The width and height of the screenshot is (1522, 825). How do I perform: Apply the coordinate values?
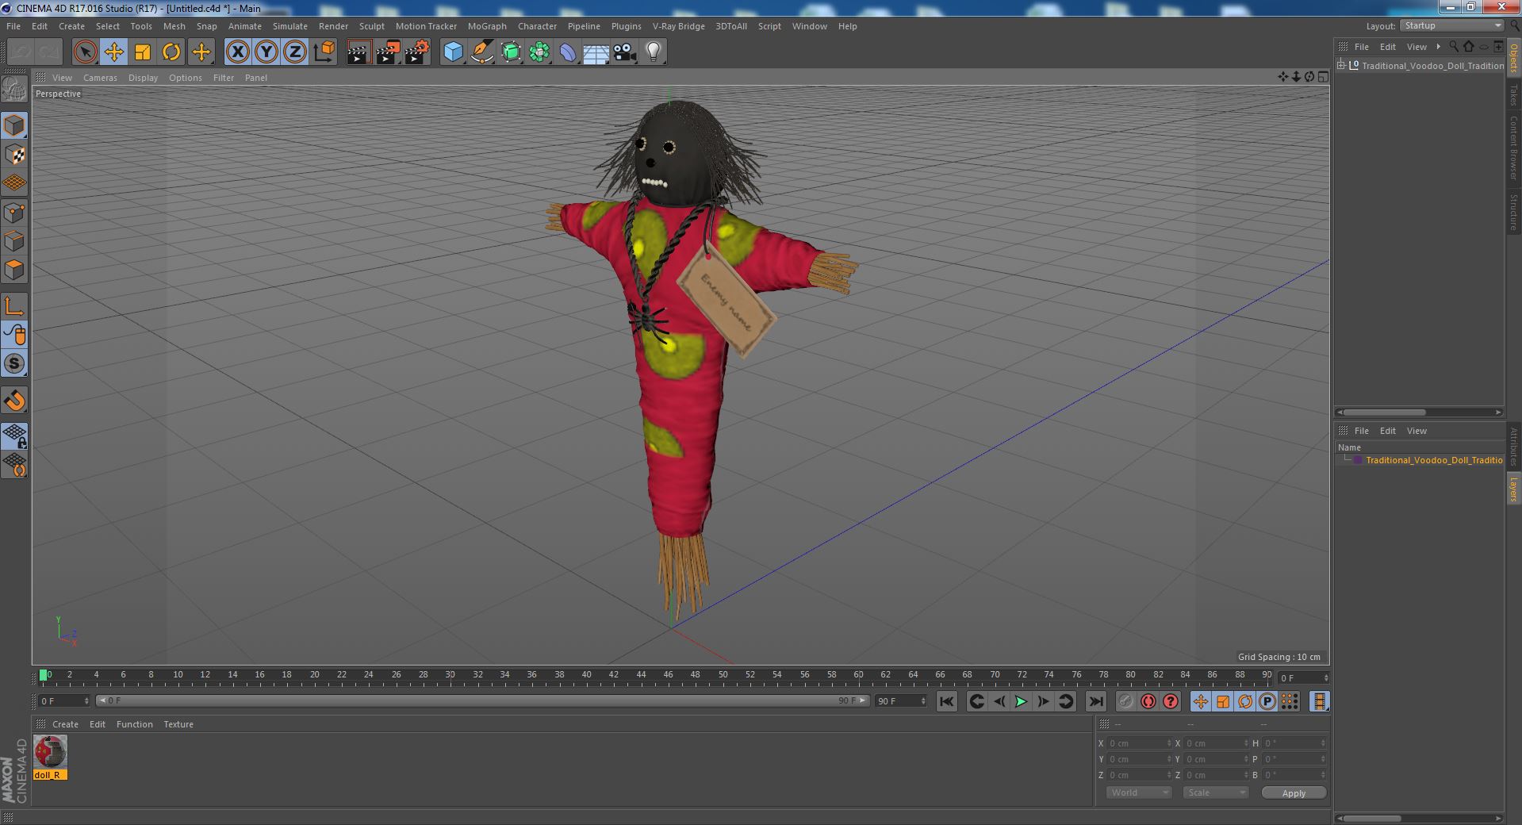pyautogui.click(x=1294, y=792)
